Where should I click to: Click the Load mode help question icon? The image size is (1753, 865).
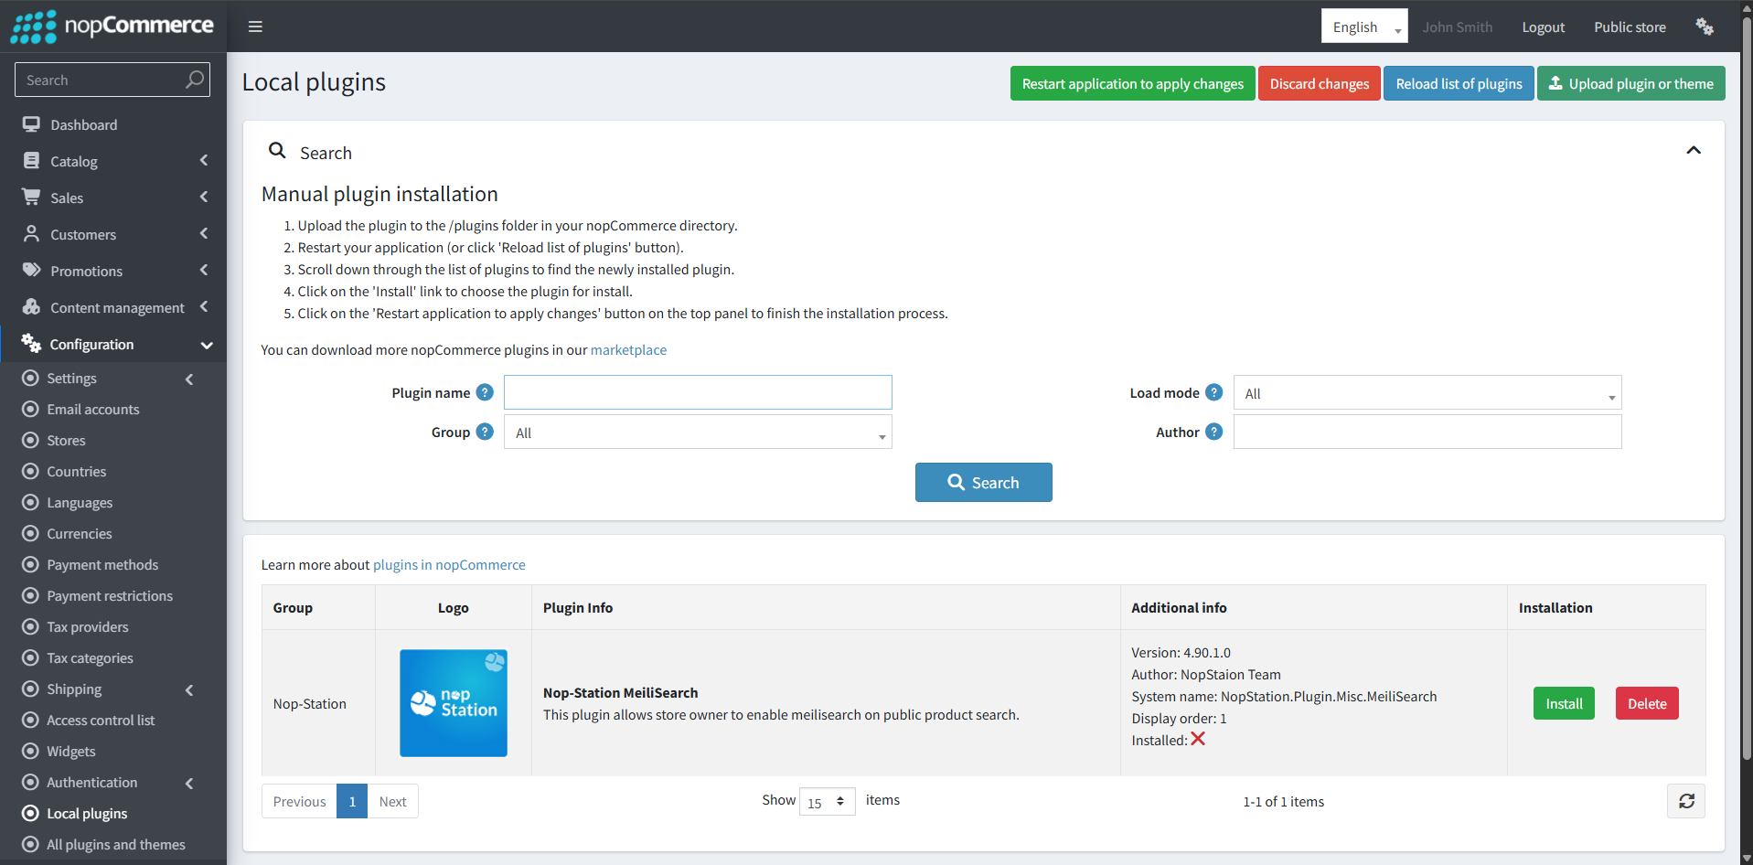[1213, 392]
